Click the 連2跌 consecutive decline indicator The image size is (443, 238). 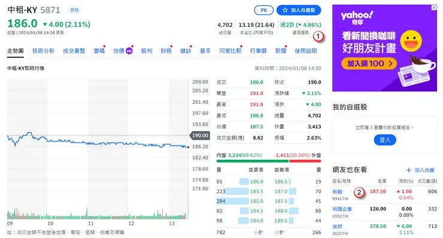click(301, 25)
